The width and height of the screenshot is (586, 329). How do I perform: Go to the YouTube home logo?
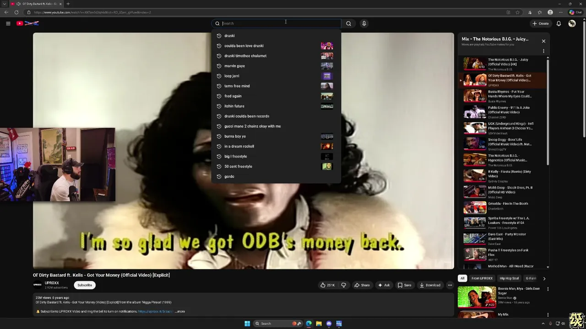[x=27, y=23]
